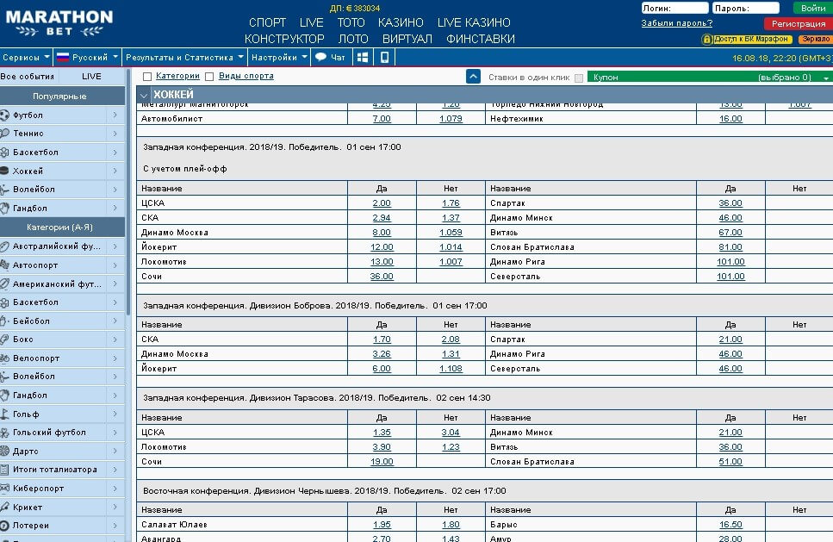
Task: Click the Бейсбол sport icon
Action: point(5,321)
